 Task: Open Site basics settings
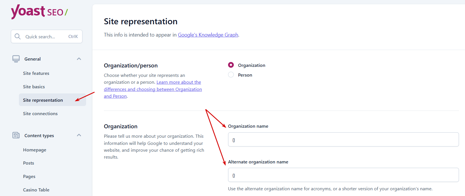34,87
